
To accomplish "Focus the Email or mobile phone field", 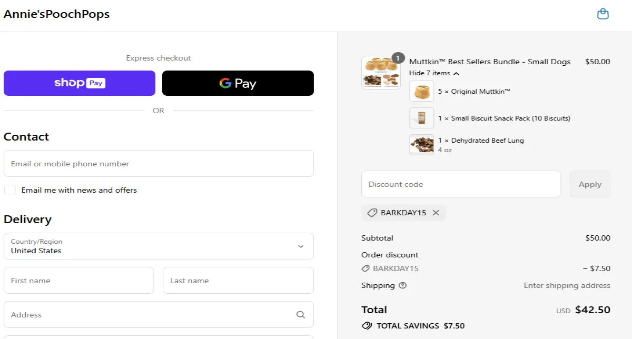I will 159,164.
